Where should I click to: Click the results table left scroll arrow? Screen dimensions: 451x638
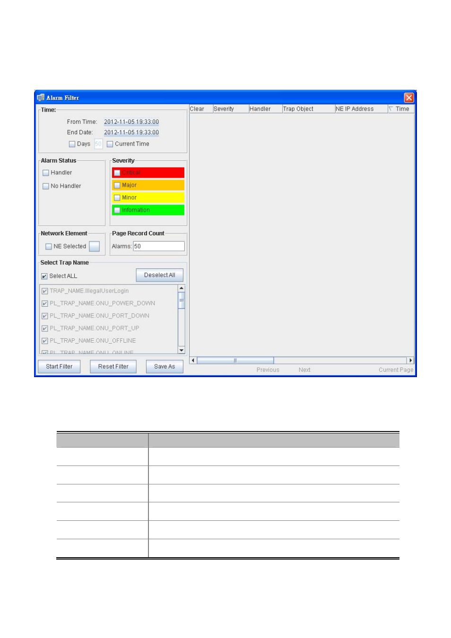click(193, 361)
